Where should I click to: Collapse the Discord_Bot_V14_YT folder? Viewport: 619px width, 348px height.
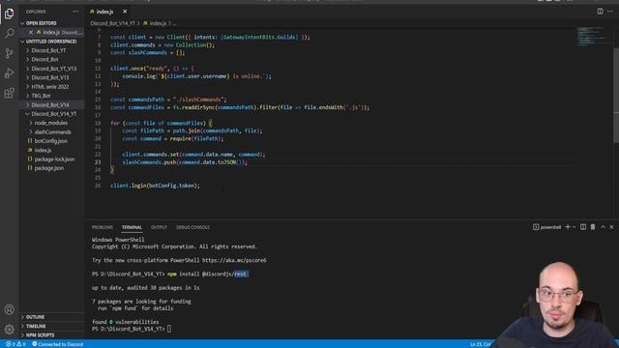pos(51,114)
